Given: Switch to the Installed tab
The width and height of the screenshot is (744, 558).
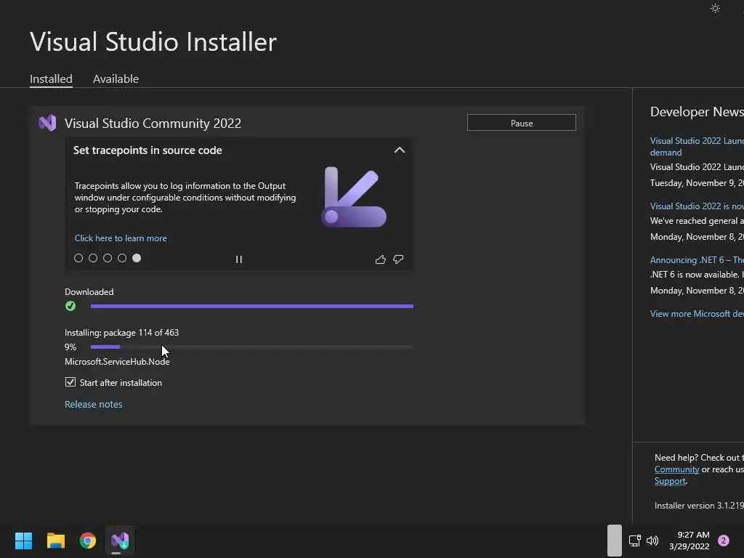Looking at the screenshot, I should point(52,78).
